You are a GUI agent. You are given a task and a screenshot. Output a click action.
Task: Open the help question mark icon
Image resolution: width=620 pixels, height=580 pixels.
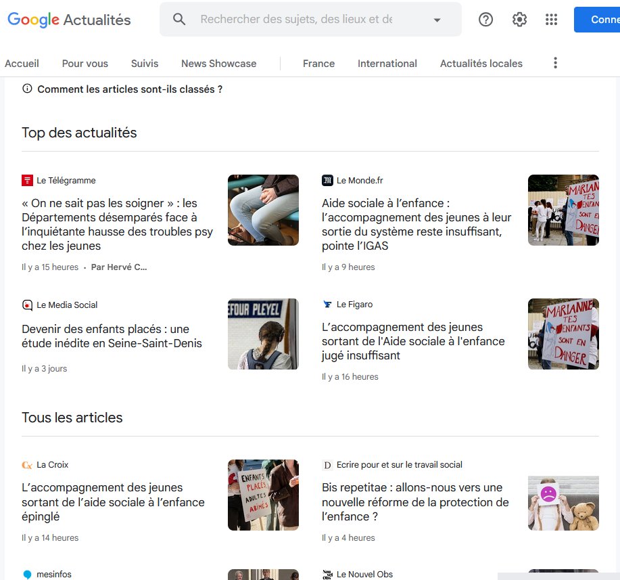click(485, 20)
